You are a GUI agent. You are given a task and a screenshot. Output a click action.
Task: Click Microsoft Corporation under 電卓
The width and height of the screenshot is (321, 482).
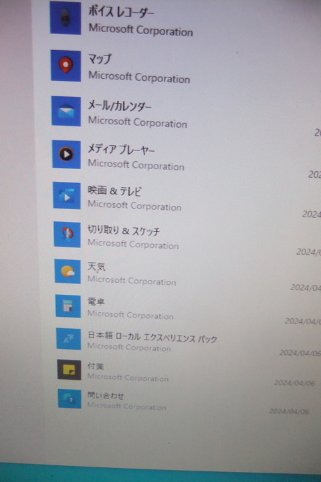pyautogui.click(x=130, y=315)
